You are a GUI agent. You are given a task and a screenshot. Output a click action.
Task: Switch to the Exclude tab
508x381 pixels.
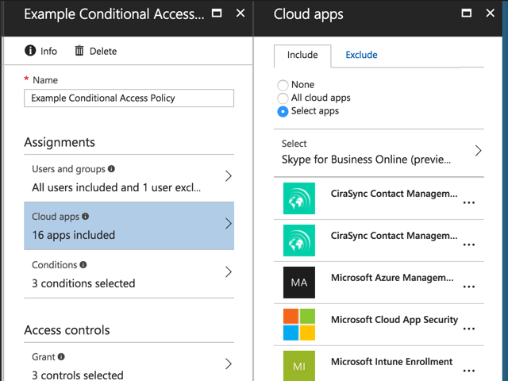tap(361, 55)
